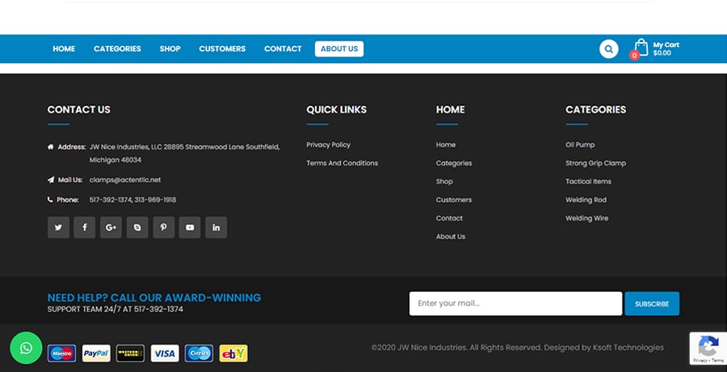Open About Us in the navigation bar

[x=339, y=49]
